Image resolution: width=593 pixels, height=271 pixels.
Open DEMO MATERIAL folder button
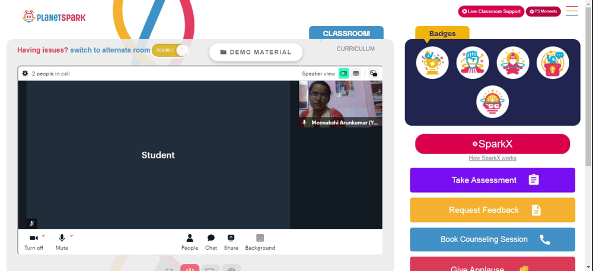tap(256, 52)
